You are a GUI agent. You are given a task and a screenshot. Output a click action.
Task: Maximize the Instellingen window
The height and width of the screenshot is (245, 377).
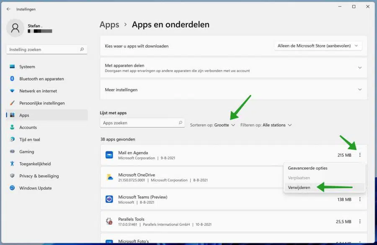point(354,7)
